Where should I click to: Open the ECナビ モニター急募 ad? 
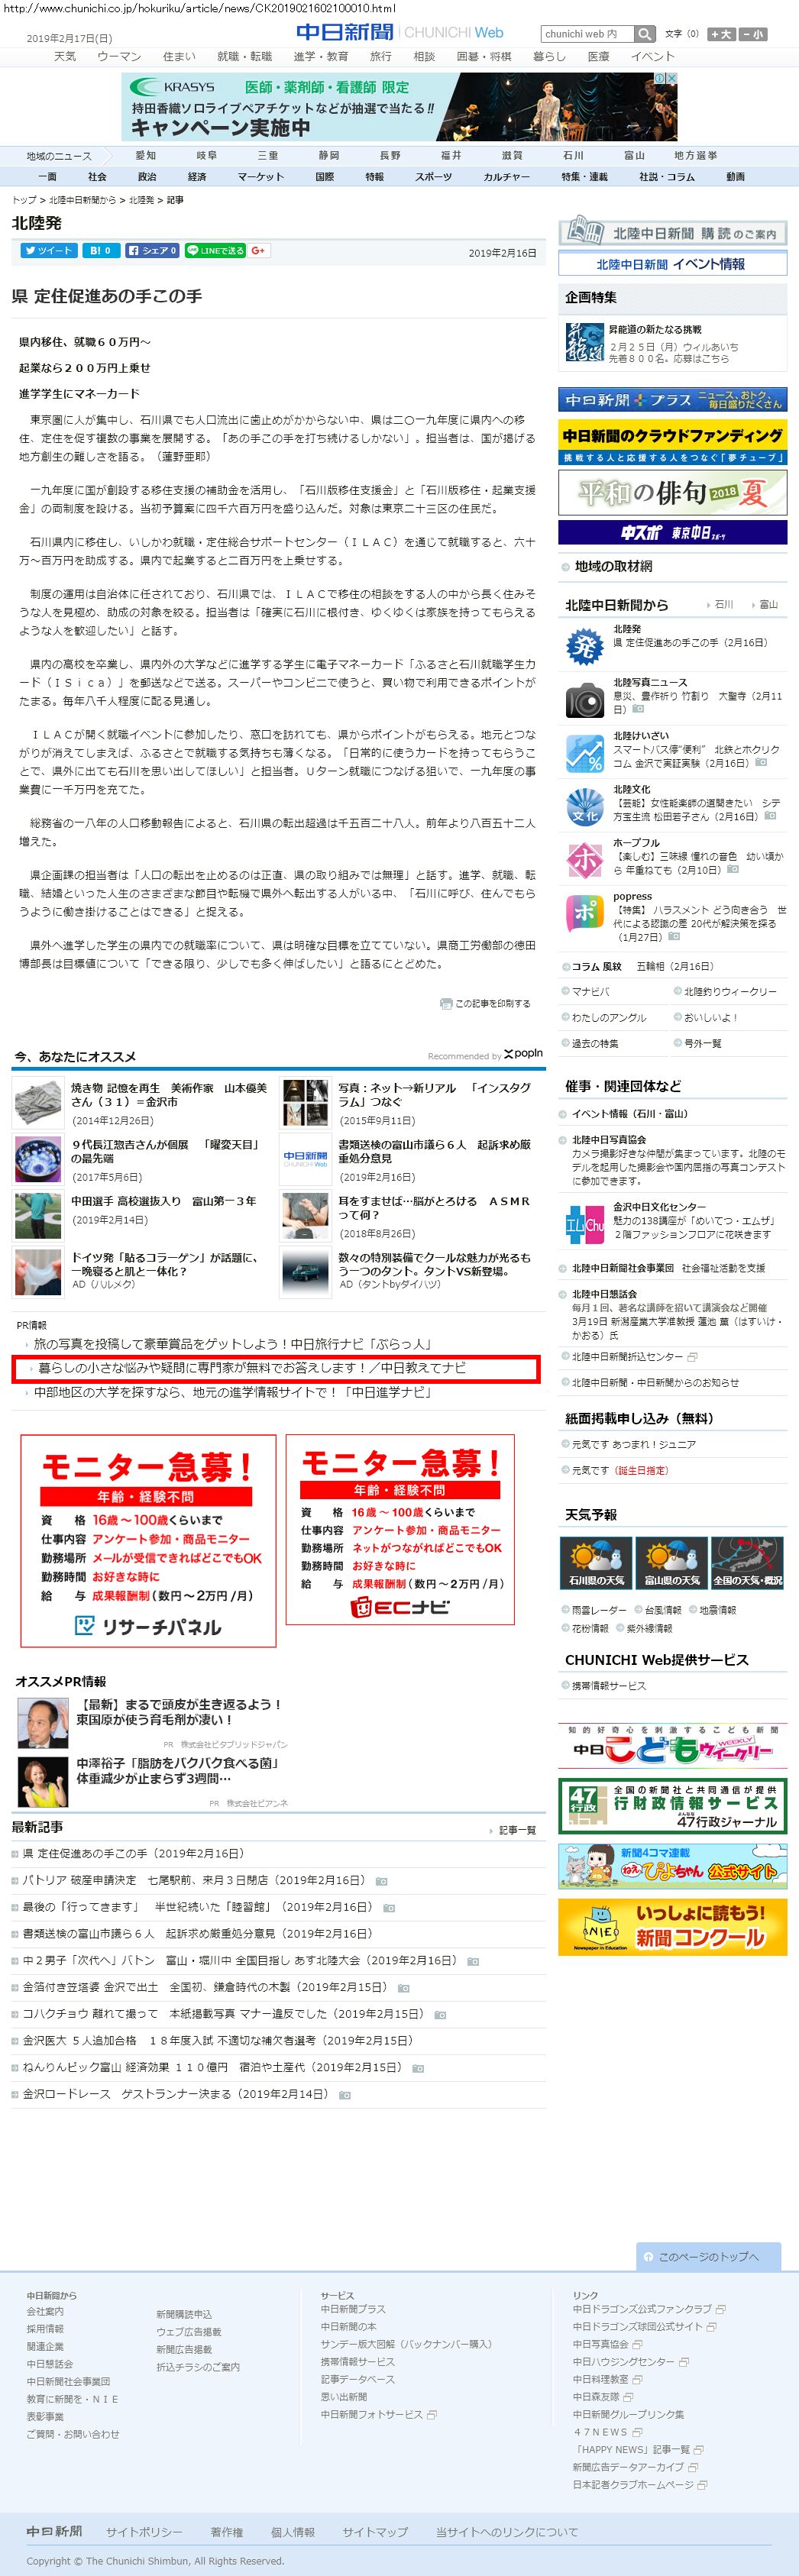tap(400, 1530)
